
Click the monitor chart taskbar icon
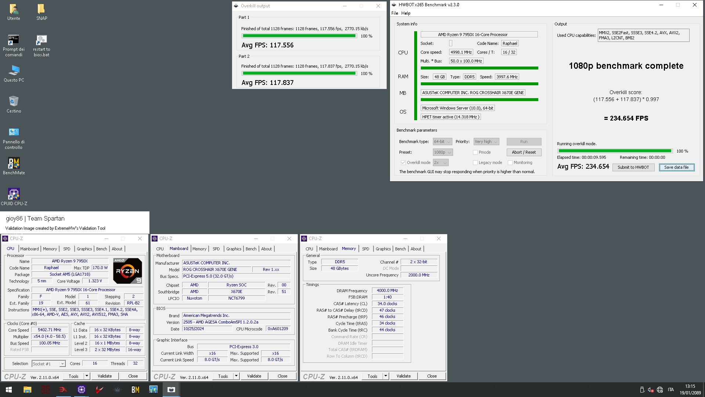[153, 390]
